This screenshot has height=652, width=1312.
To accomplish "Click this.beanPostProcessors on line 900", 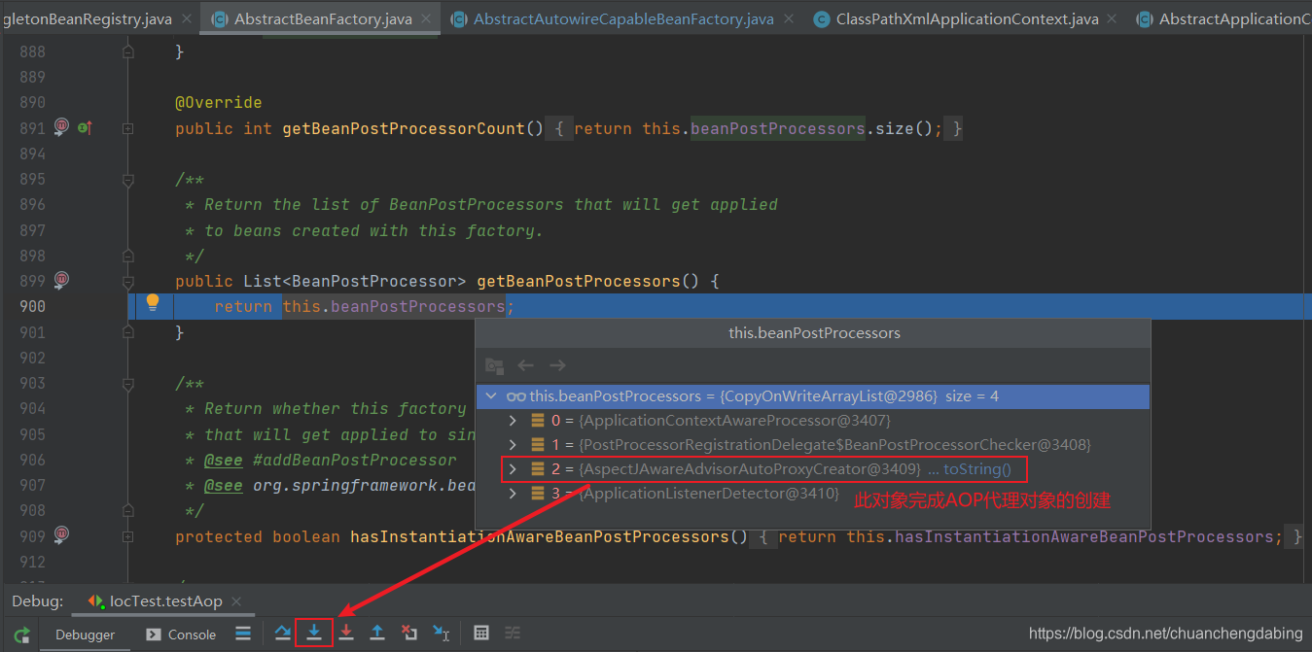I will 394,306.
